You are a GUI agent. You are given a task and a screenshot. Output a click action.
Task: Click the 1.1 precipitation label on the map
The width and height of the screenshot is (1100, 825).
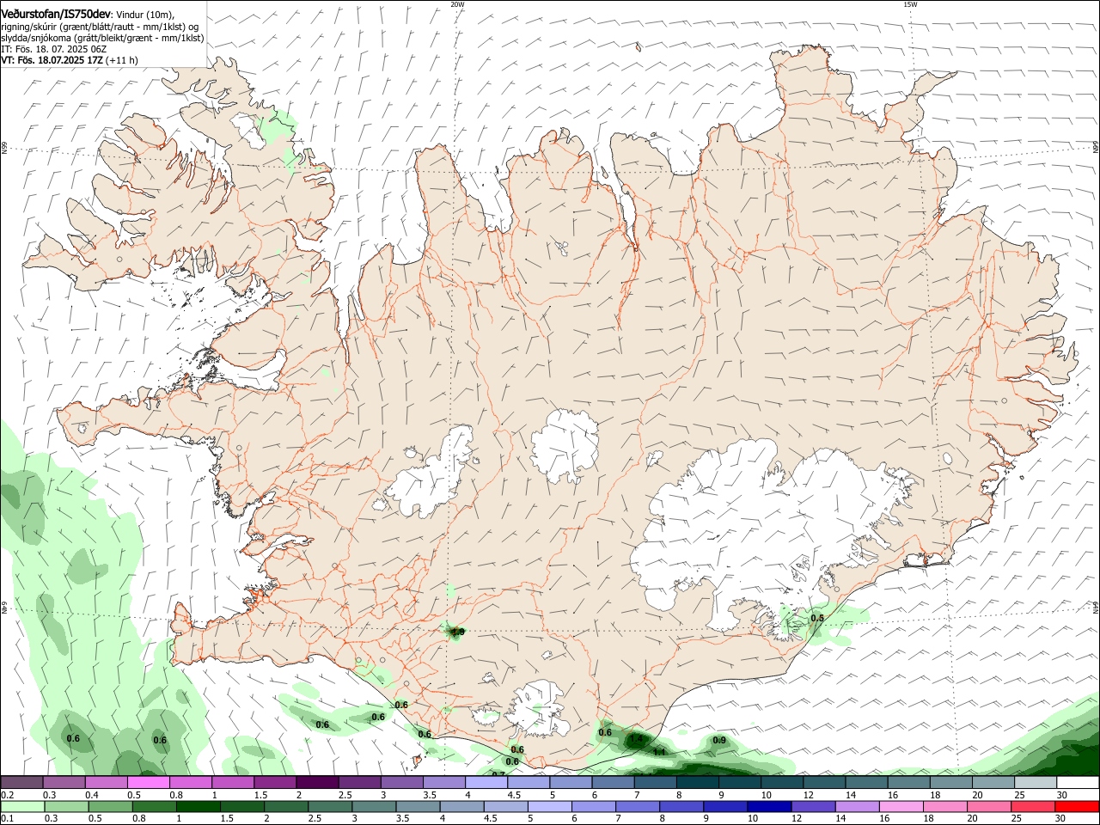[x=659, y=752]
